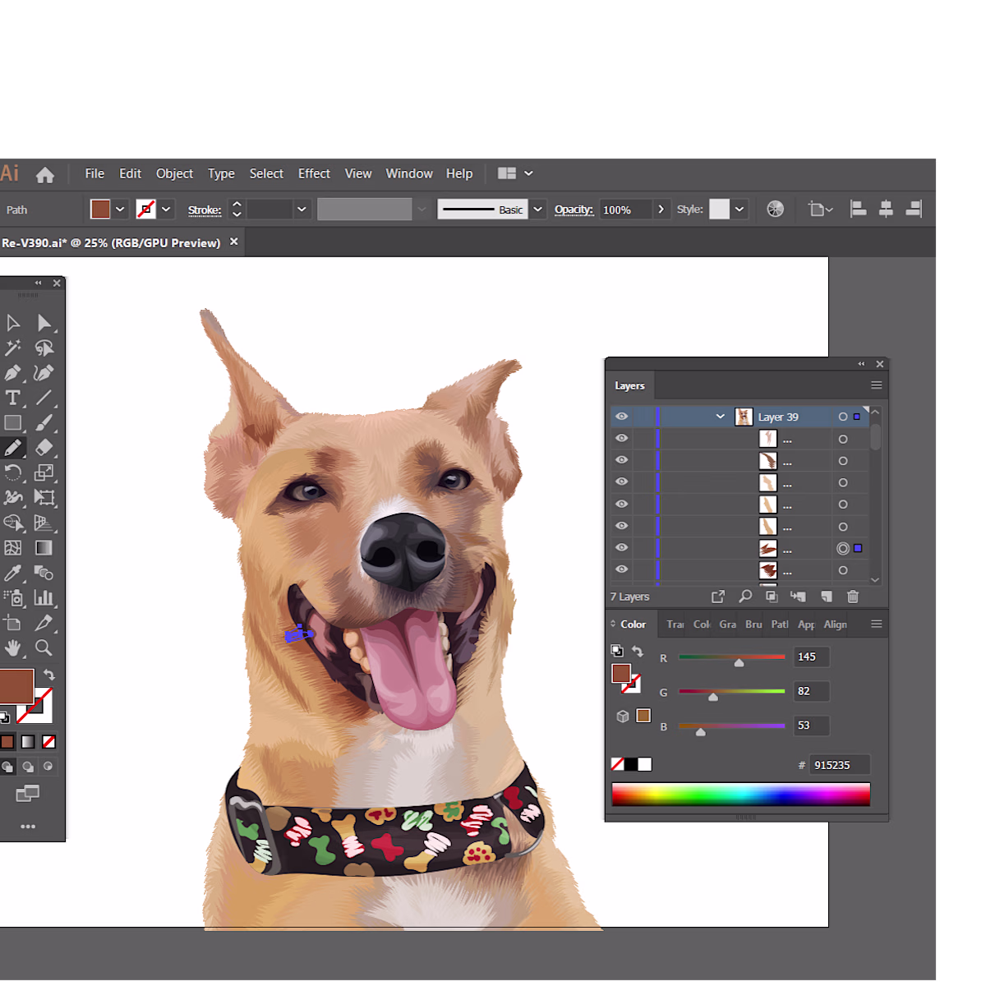Expand the opacity slider arrow
The height and width of the screenshot is (986, 986).
(661, 210)
